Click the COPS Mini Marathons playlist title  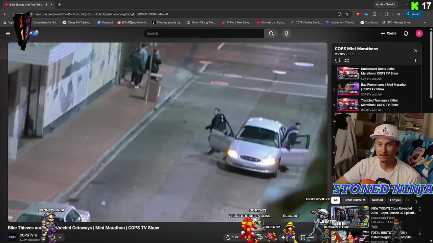point(356,49)
